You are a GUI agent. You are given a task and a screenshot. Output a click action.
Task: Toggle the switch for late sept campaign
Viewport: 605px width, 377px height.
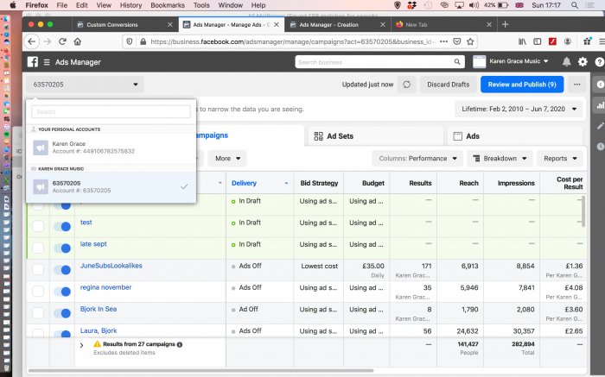click(x=62, y=248)
